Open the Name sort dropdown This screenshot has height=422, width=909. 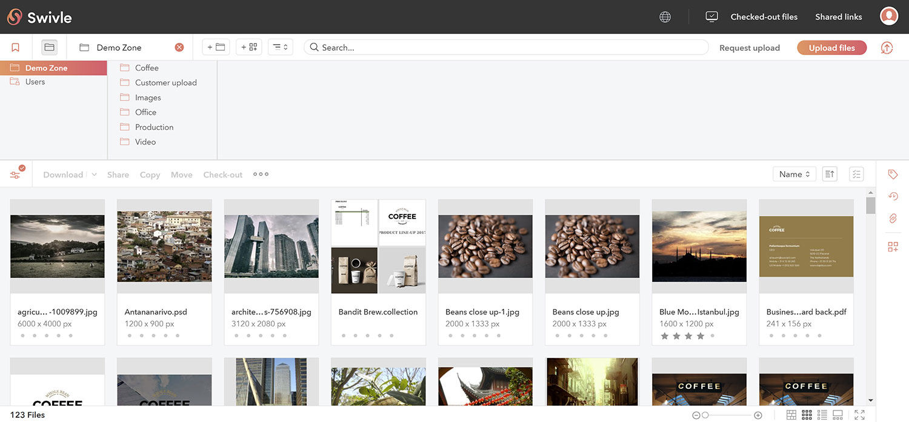coord(794,174)
